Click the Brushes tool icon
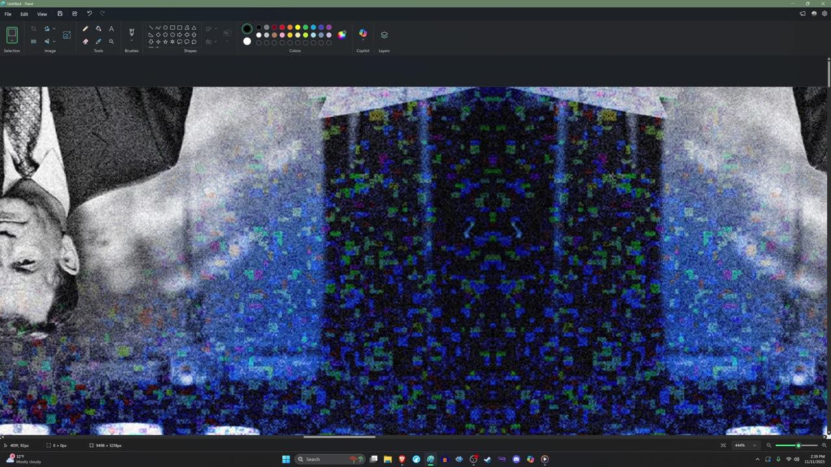 (132, 32)
